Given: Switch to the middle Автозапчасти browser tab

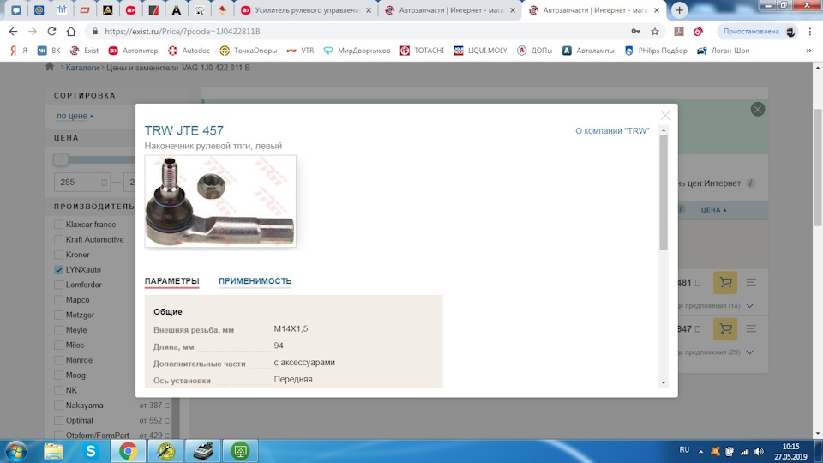Looking at the screenshot, I should 450,10.
